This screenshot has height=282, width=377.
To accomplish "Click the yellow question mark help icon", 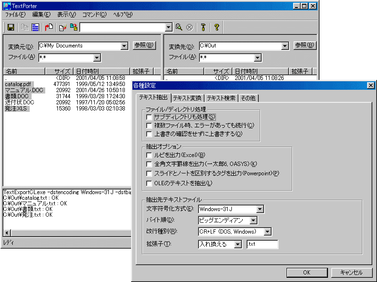I will [217, 27].
